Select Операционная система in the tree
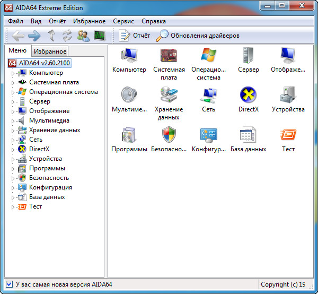 point(63,92)
